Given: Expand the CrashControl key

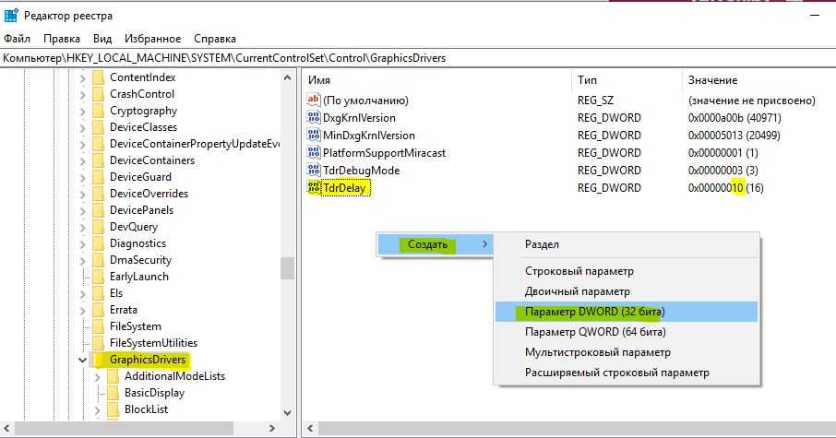Looking at the screenshot, I should pos(83,94).
